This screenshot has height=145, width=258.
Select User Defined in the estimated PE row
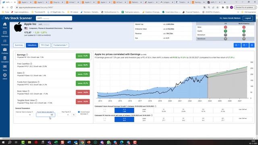(243, 119)
